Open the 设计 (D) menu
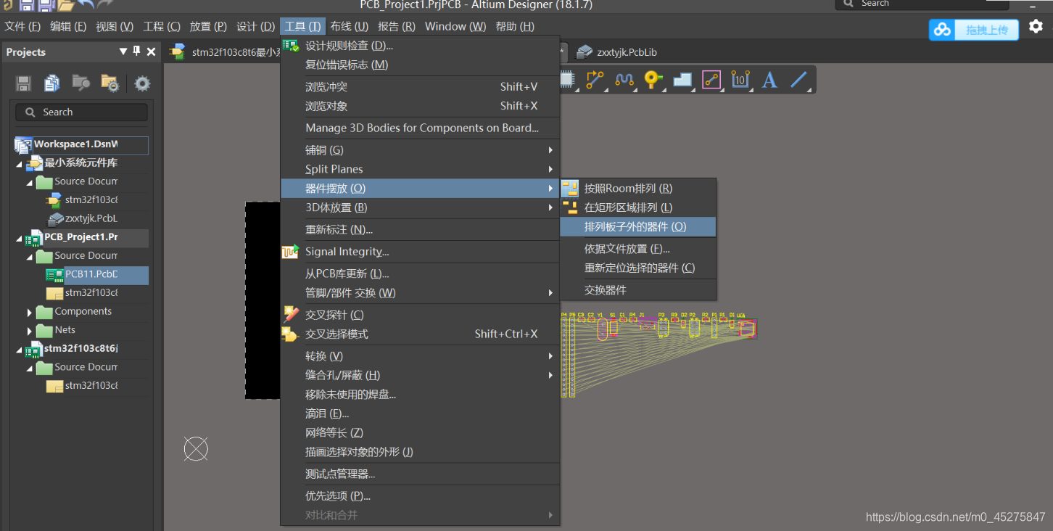The image size is (1053, 531). (x=255, y=26)
